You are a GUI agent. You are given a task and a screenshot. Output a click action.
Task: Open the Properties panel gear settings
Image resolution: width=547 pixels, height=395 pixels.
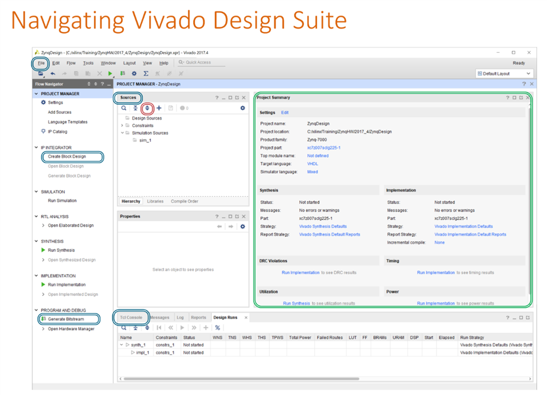[243, 227]
